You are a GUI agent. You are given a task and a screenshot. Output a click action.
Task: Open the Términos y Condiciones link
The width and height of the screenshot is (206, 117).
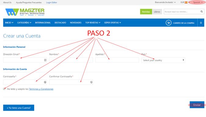click(41, 89)
